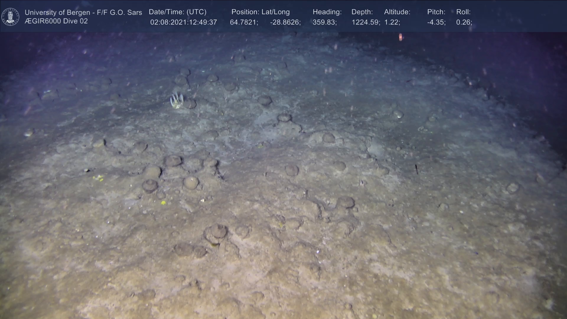Click the Position Lat/Long header
567x319 pixels.
click(x=260, y=12)
